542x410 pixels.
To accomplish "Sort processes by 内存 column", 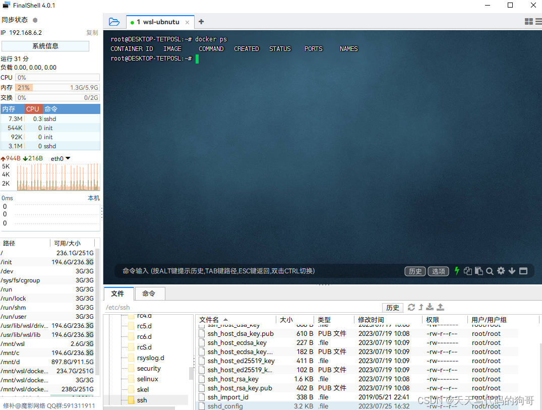I will point(13,109).
